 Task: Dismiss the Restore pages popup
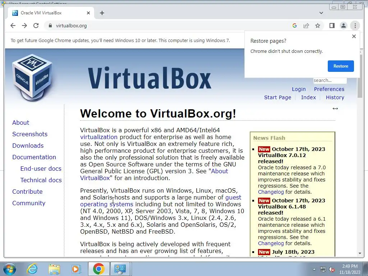point(354,36)
